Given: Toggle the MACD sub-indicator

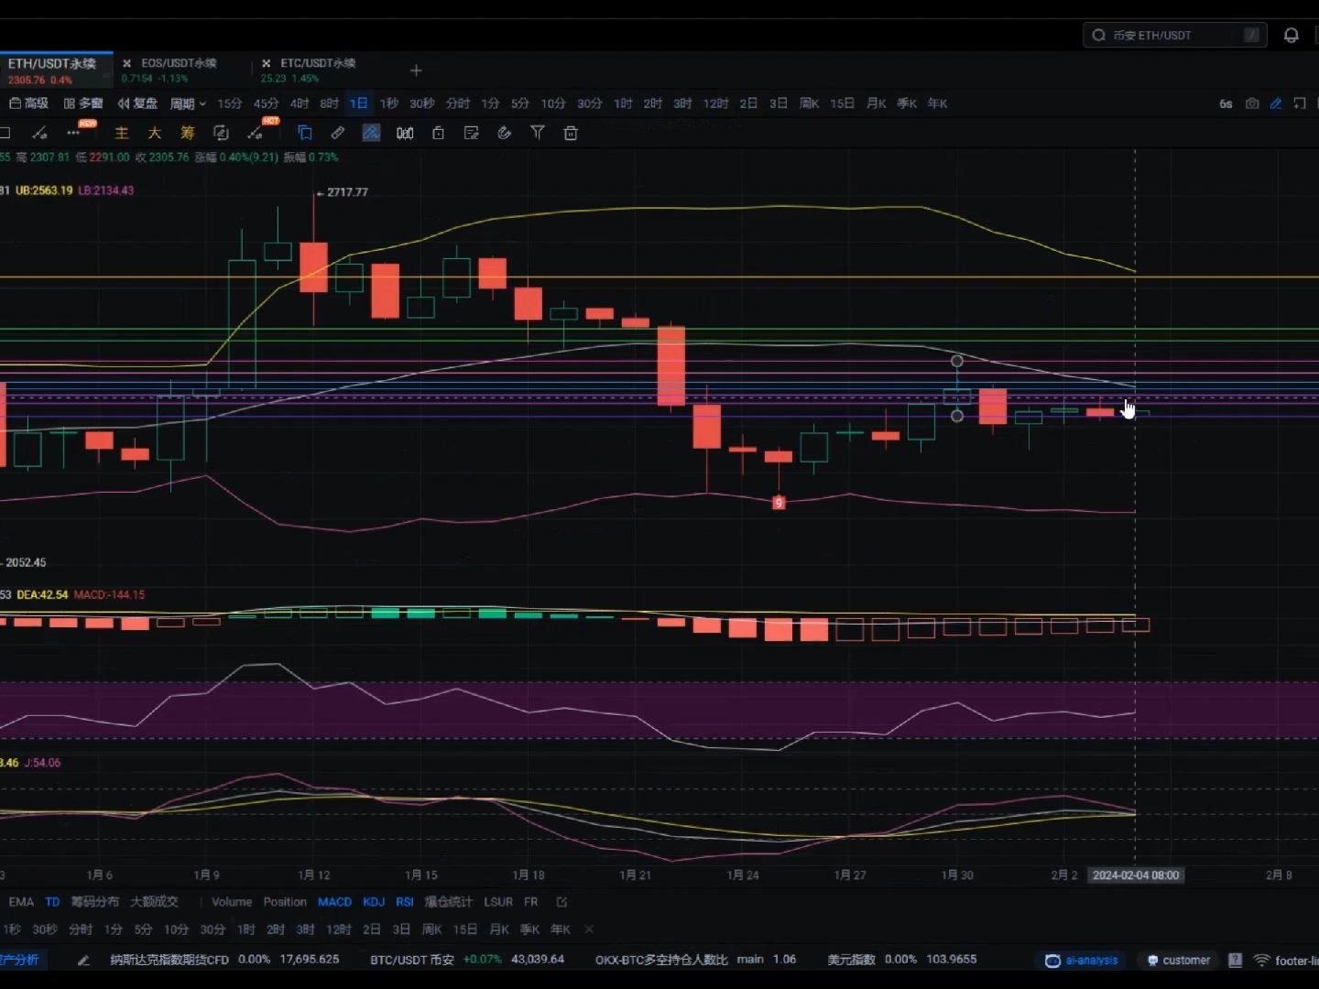Looking at the screenshot, I should (334, 902).
